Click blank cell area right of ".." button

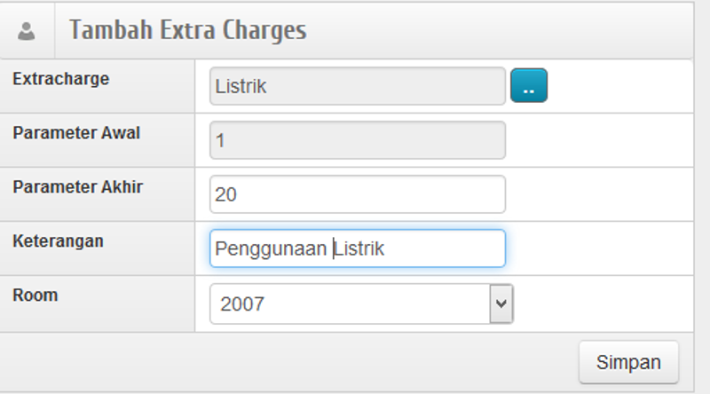[621, 87]
